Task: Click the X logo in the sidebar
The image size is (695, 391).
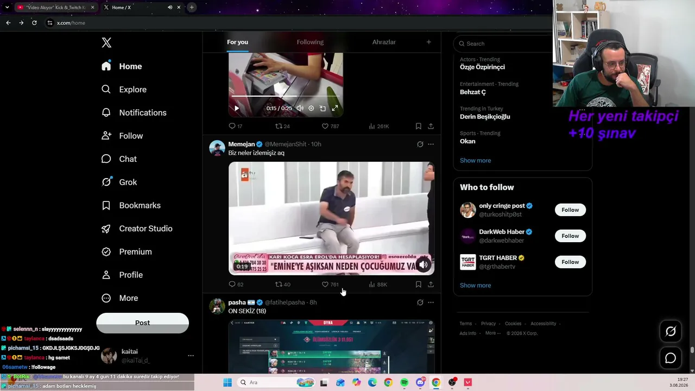Action: 106,43
